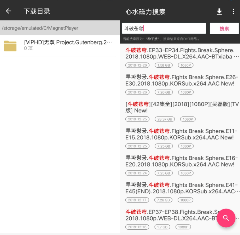
Task: Tap the 下载目录 title
Action: pos(37,11)
